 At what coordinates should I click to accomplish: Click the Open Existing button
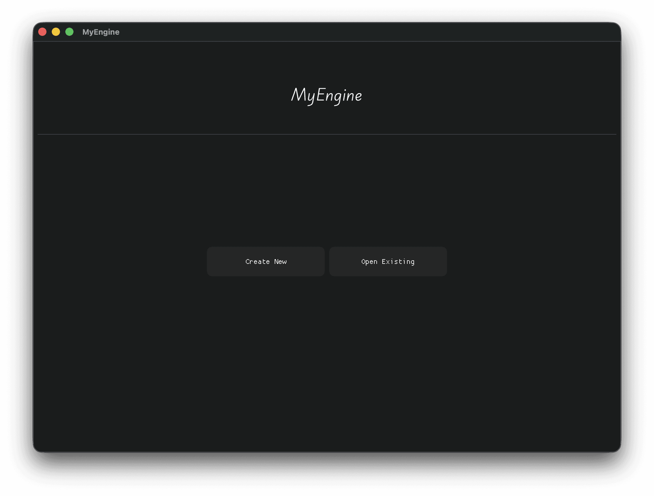(388, 262)
